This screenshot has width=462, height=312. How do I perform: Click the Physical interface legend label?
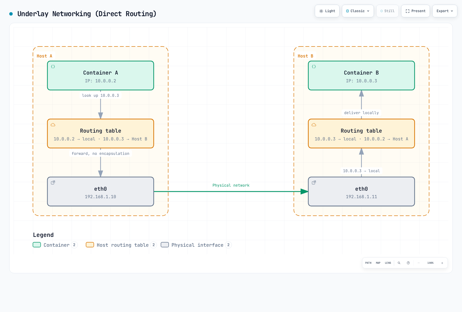pyautogui.click(x=198, y=245)
